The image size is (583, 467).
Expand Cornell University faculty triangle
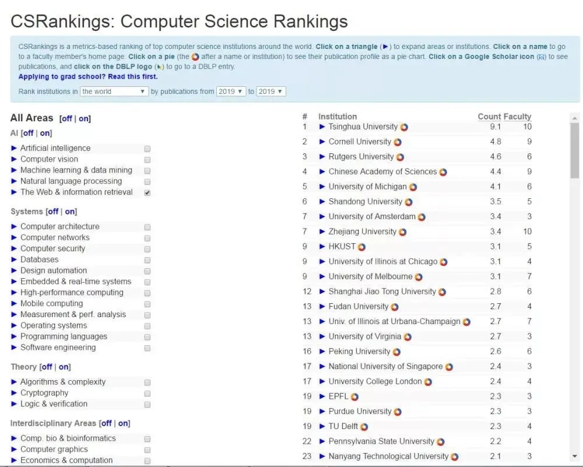pos(322,142)
